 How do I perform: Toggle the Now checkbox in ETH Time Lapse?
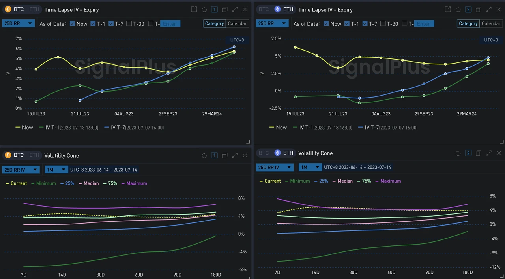pos(326,24)
